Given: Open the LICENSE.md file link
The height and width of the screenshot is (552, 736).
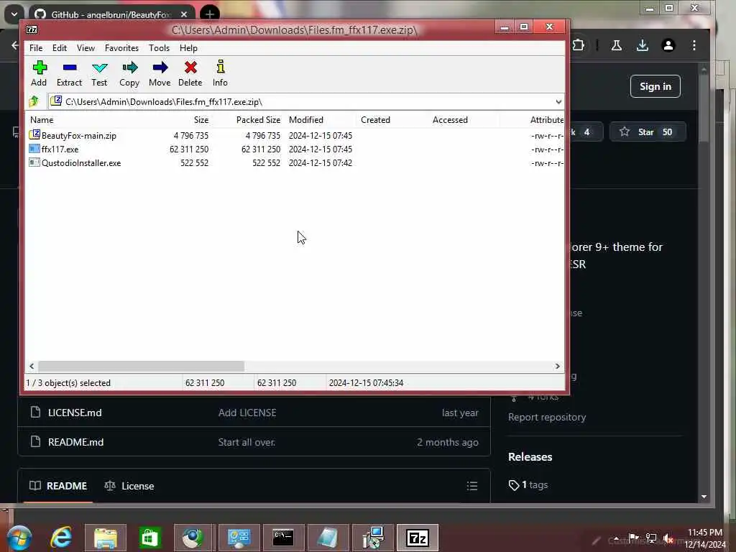Looking at the screenshot, I should pos(75,413).
